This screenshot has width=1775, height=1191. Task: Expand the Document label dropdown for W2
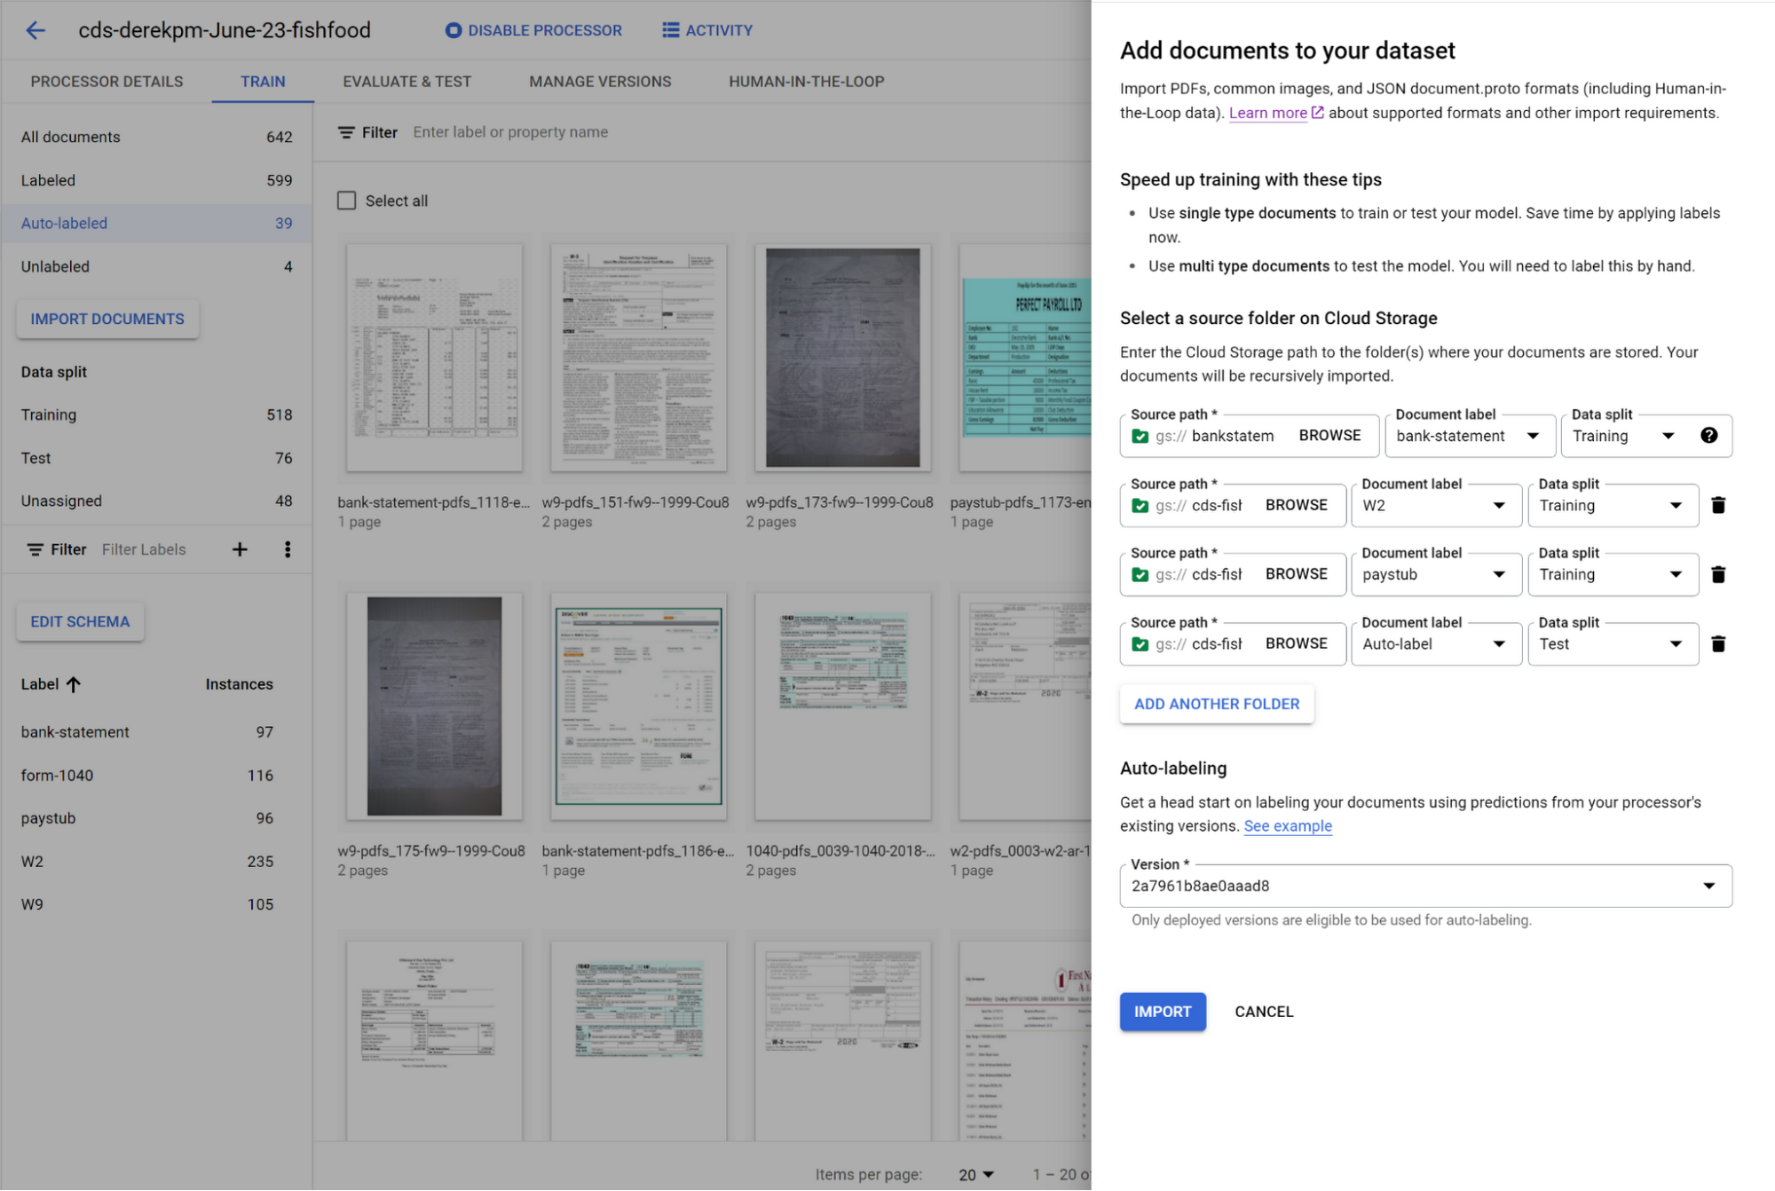pyautogui.click(x=1497, y=504)
